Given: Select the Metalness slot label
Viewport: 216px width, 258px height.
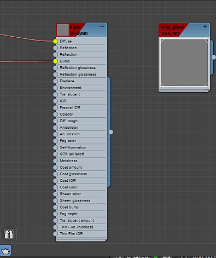Looking at the screenshot, I should (68, 160).
